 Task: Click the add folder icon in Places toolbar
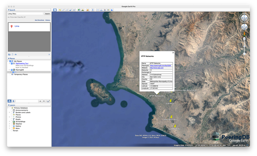48,101
